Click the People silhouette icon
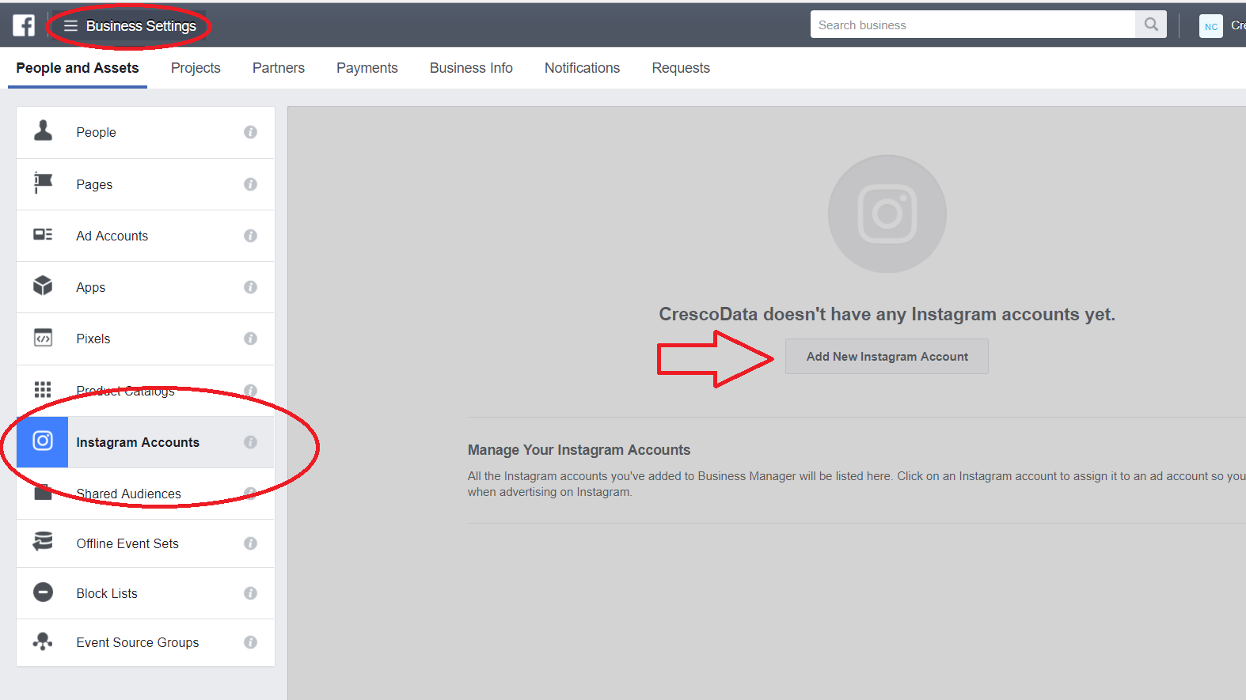This screenshot has width=1246, height=700. pyautogui.click(x=43, y=131)
